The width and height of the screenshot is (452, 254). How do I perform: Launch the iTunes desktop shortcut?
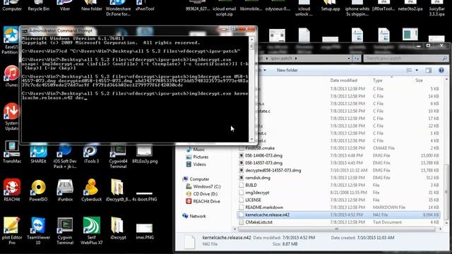click(x=11, y=77)
